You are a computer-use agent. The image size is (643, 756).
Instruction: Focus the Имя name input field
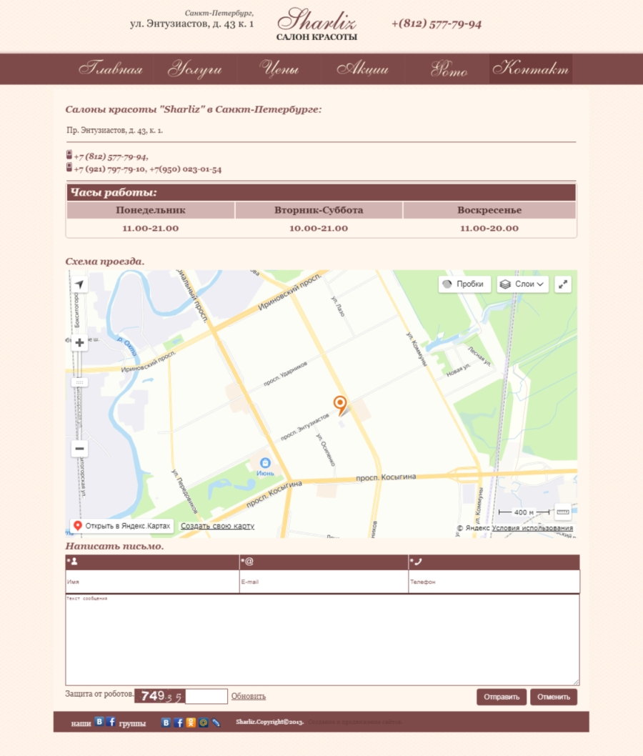[152, 582]
